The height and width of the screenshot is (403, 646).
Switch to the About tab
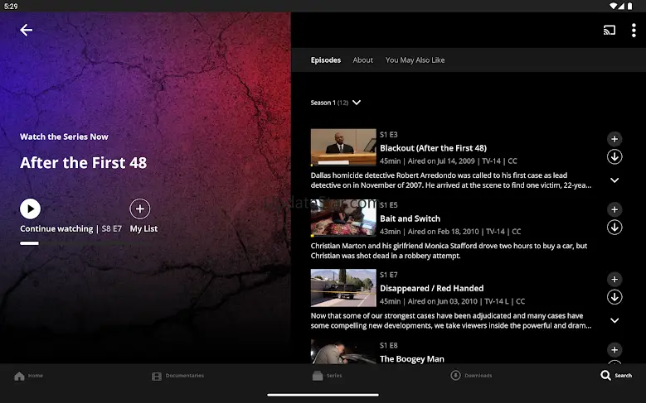[362, 60]
